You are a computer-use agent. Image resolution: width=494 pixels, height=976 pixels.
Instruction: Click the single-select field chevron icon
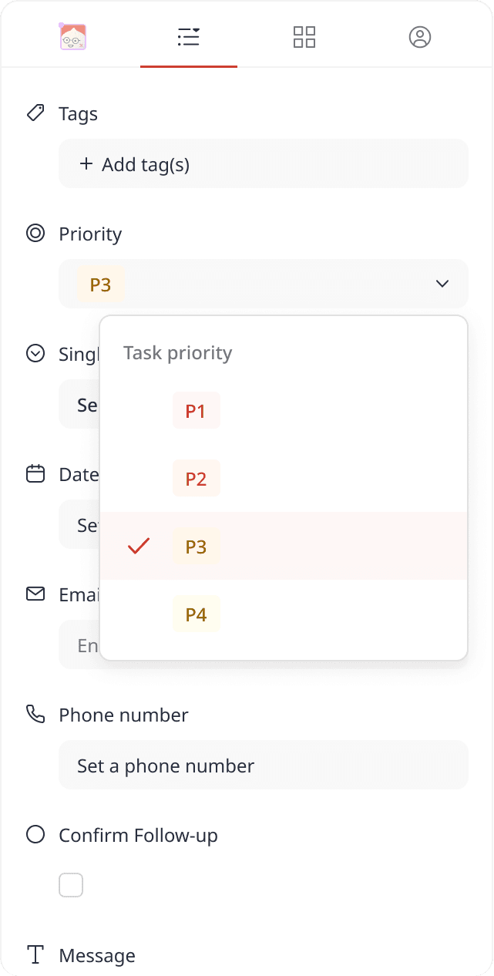[35, 353]
